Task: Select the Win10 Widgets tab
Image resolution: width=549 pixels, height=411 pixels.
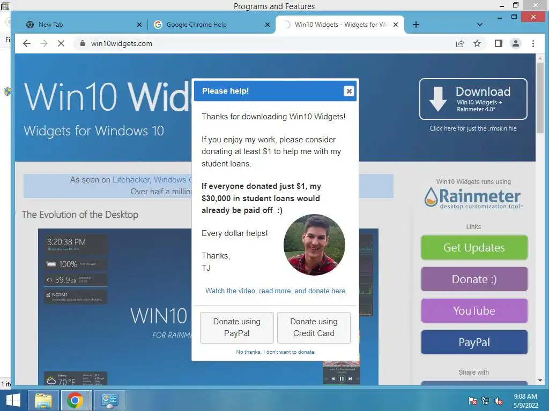Action: coord(339,25)
